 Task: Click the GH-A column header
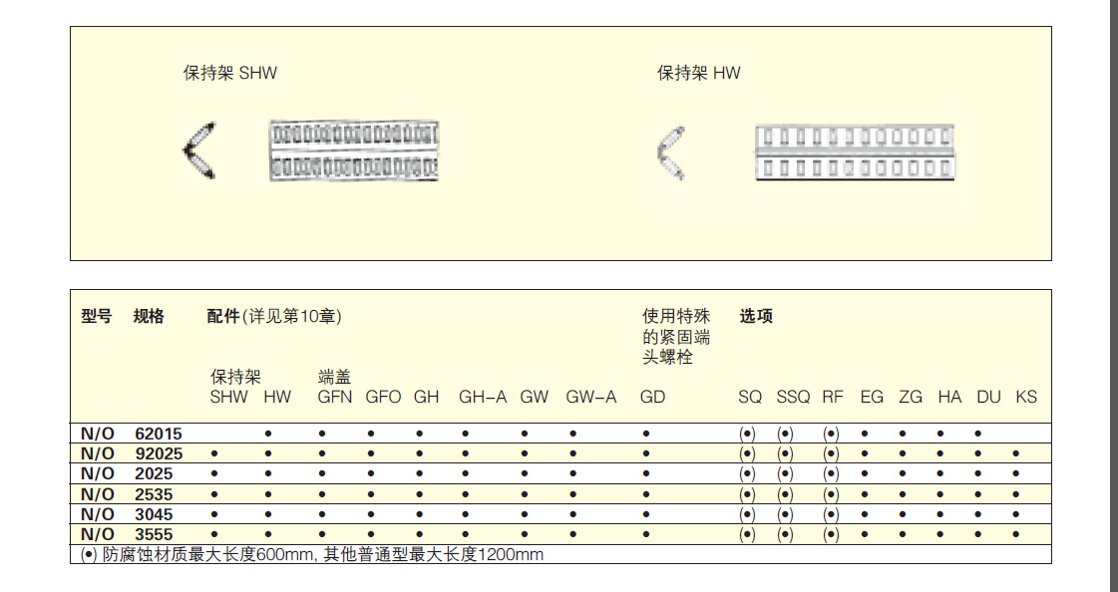tap(483, 397)
